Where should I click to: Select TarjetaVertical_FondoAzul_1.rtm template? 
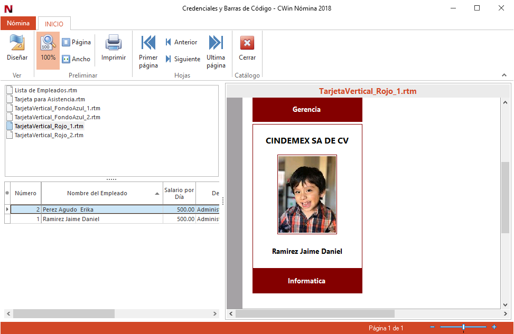[57, 108]
